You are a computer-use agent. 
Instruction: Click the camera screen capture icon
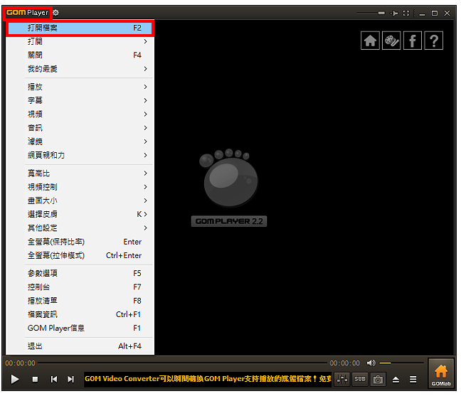point(378,379)
